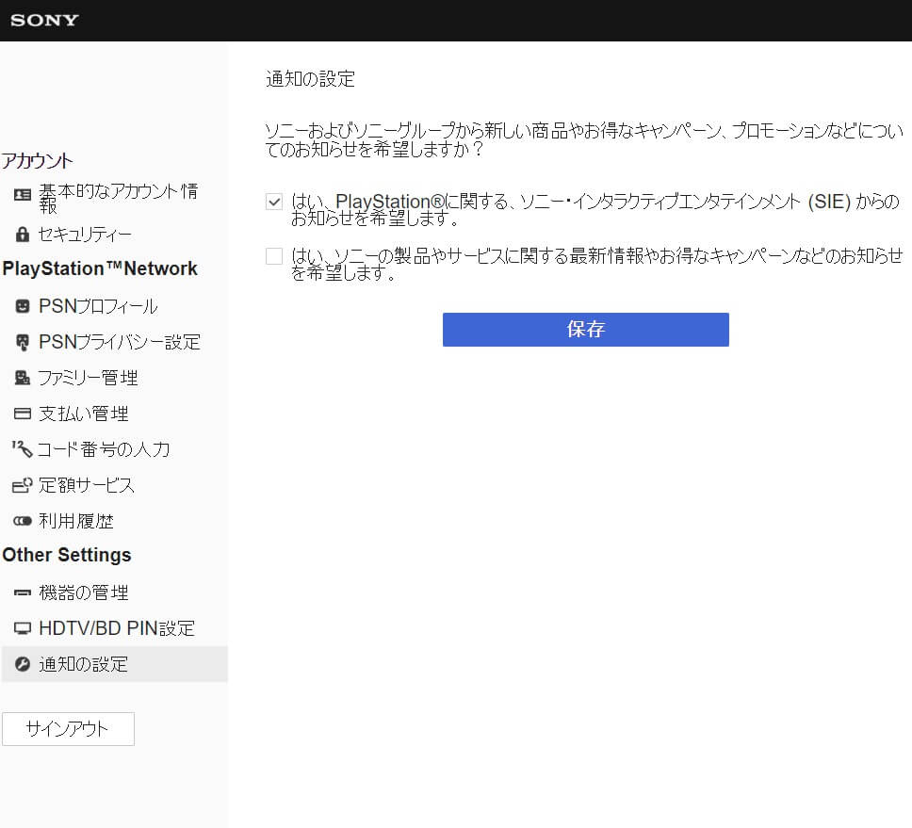Click the サインアウト sign out button
Viewport: 912px width, 828px height.
(x=68, y=728)
